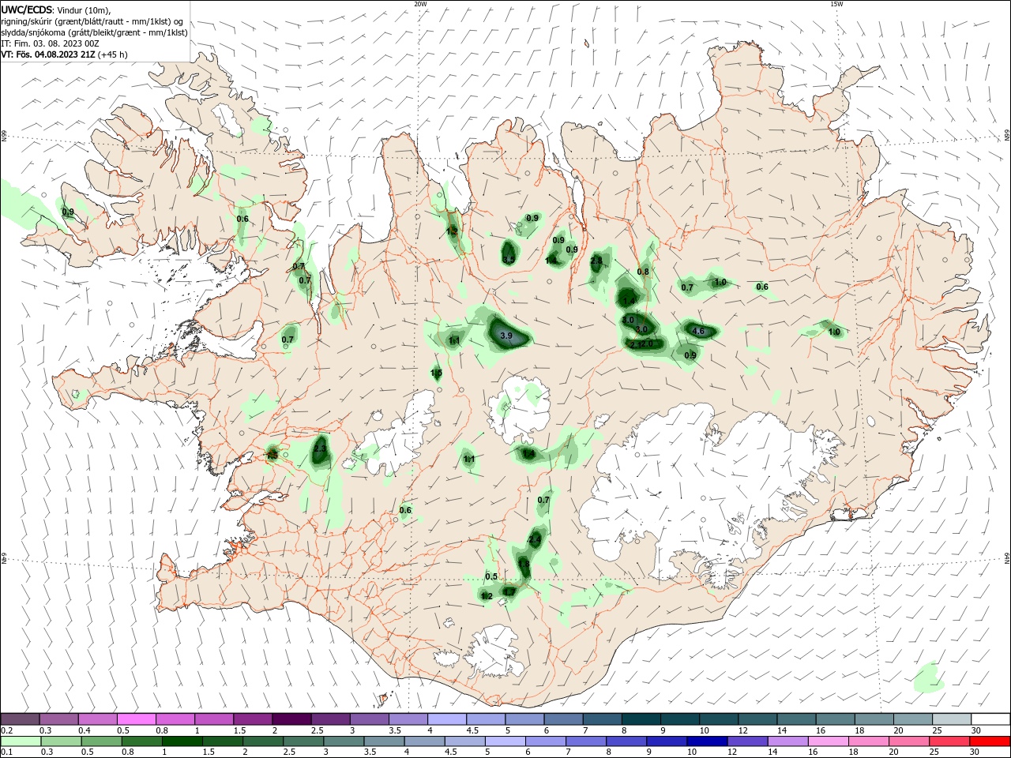Click the 3.9 rainfall value on the map
This screenshot has width=1011, height=758.
click(x=506, y=336)
